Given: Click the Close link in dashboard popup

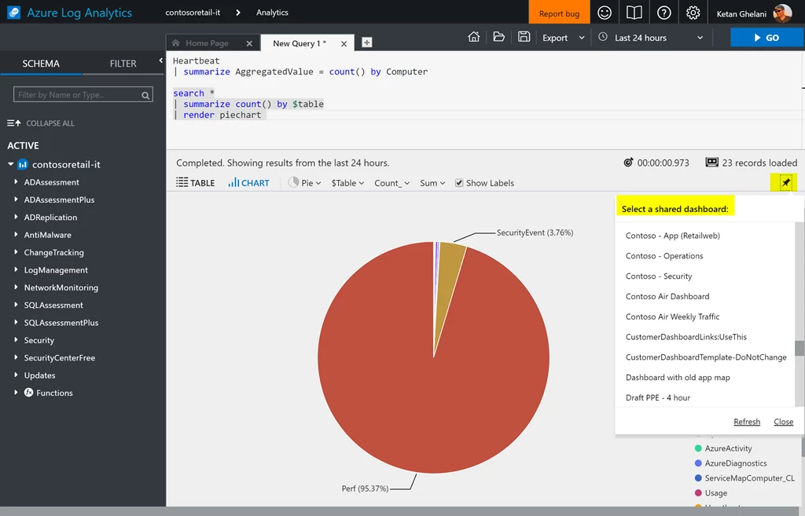Looking at the screenshot, I should [784, 422].
